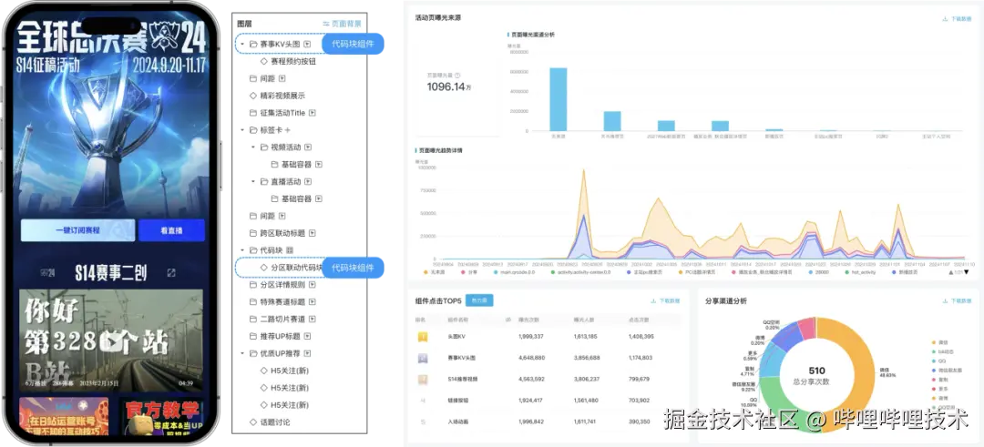Click the download icon in 分享渠道分析 panel

tap(945, 301)
